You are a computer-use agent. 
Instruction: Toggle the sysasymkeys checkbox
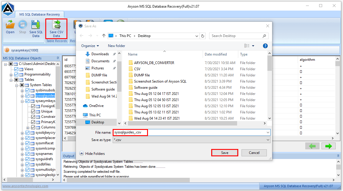tap(28, 101)
